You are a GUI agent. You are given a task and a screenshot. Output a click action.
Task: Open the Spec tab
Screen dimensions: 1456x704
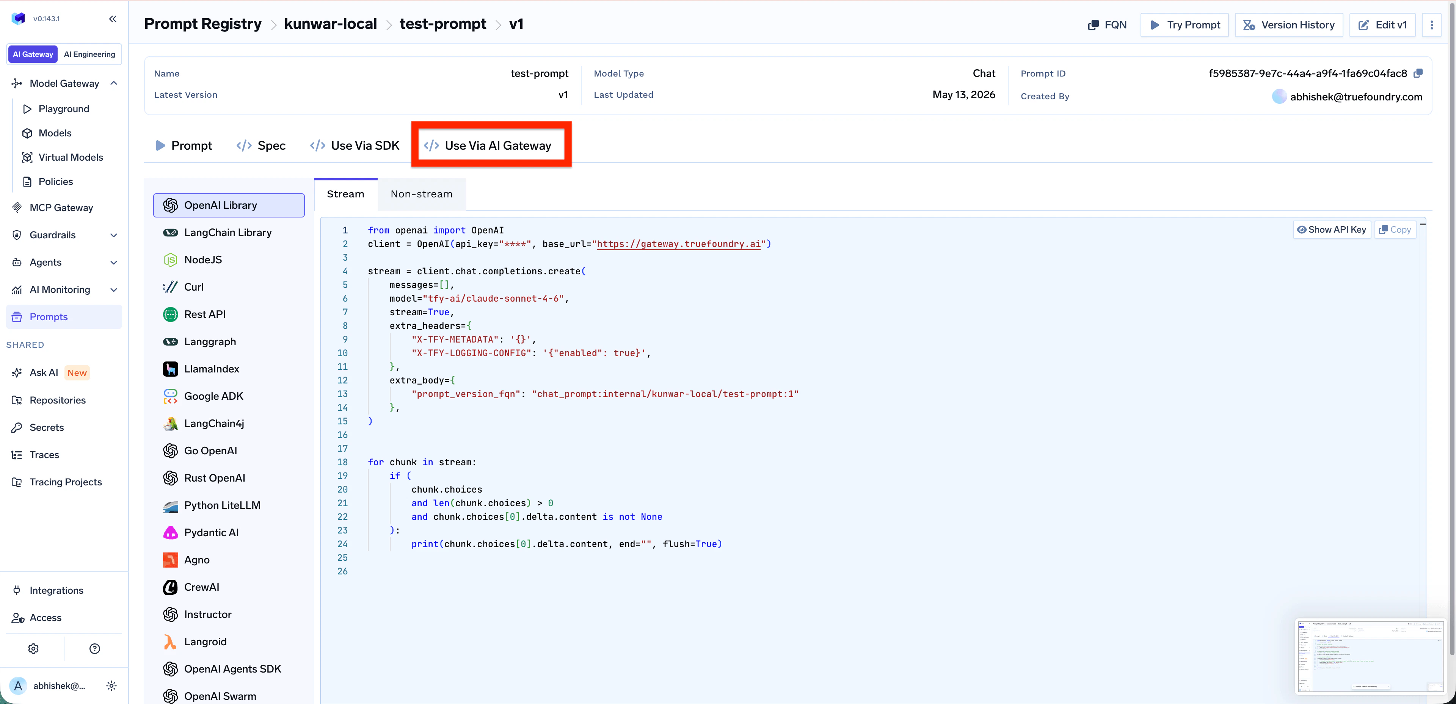(x=261, y=145)
